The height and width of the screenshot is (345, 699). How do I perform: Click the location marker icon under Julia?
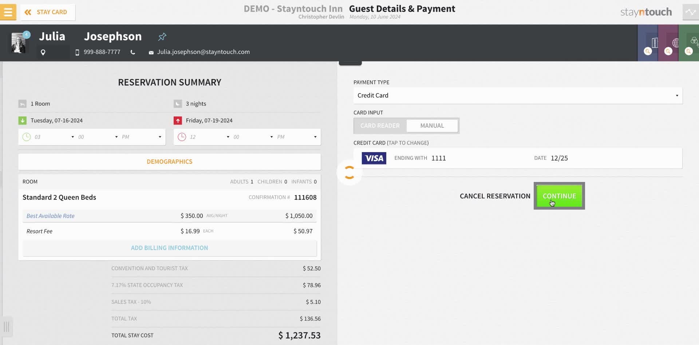coord(43,52)
